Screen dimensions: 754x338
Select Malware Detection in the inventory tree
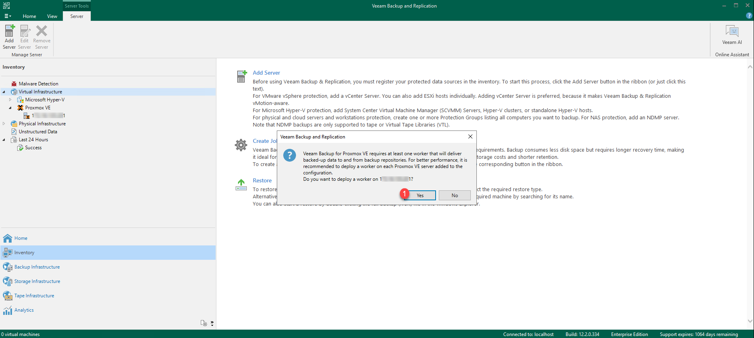(38, 84)
